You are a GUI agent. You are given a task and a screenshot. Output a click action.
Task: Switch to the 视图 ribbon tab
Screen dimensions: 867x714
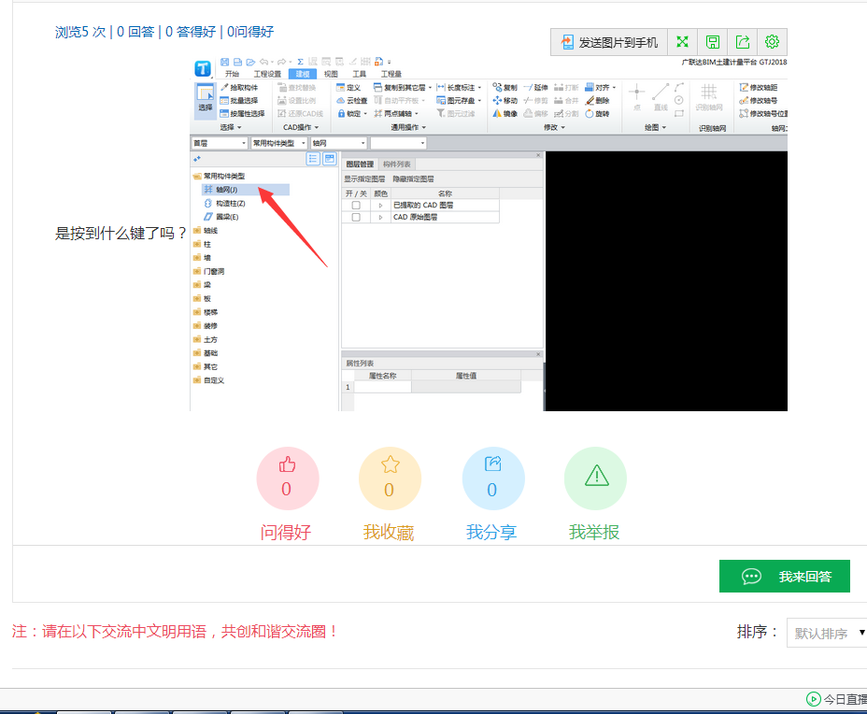click(x=331, y=74)
